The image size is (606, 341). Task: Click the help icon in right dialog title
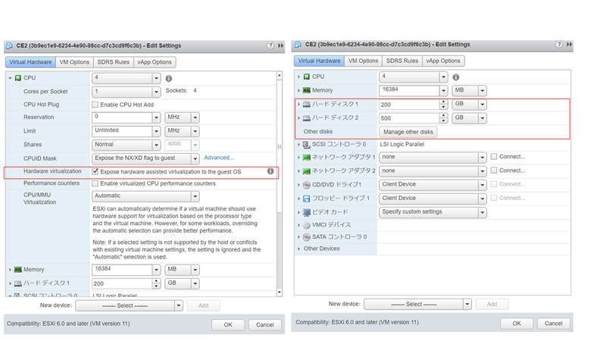[559, 44]
